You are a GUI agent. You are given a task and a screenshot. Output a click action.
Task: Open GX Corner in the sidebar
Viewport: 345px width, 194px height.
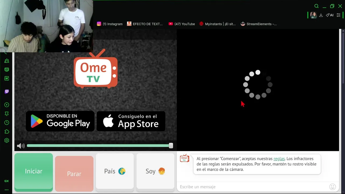(7, 181)
